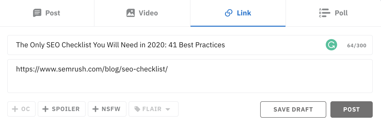Toggle the OC tag
The width and height of the screenshot is (381, 128).
(x=21, y=109)
